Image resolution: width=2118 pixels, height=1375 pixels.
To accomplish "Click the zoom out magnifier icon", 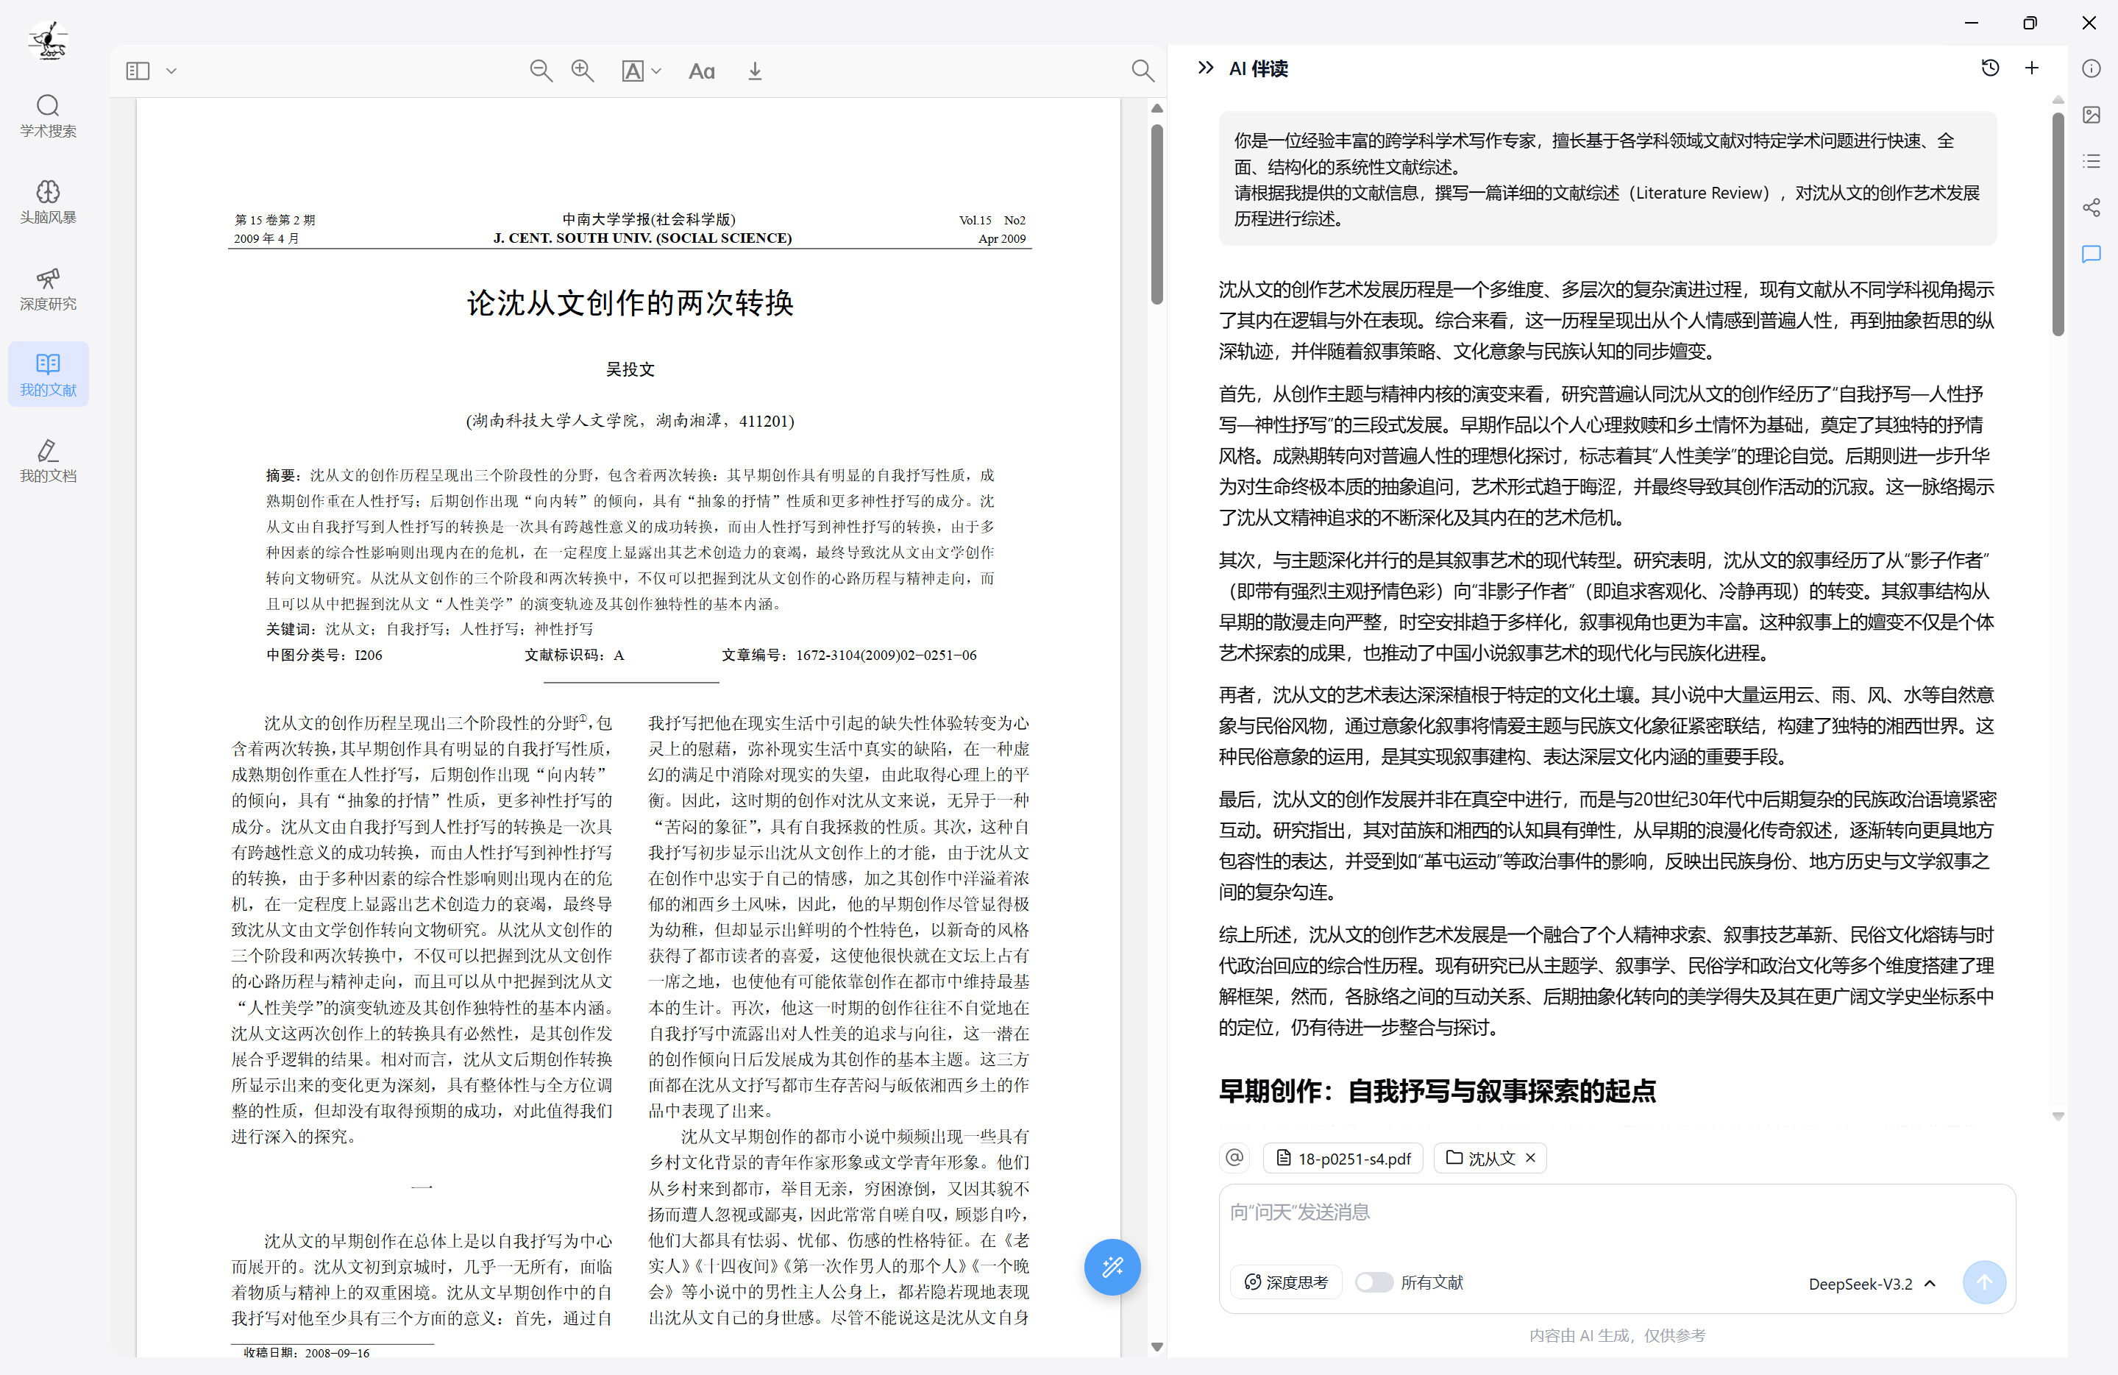I will 540,71.
